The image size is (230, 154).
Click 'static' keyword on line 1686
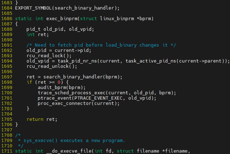tap(23, 19)
